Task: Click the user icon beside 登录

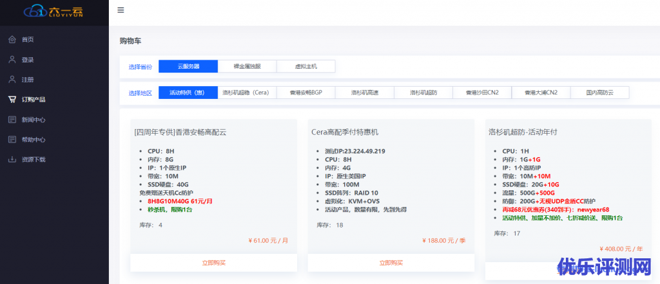Action: pyautogui.click(x=12, y=60)
